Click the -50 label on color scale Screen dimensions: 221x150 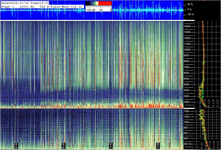click(x=100, y=10)
